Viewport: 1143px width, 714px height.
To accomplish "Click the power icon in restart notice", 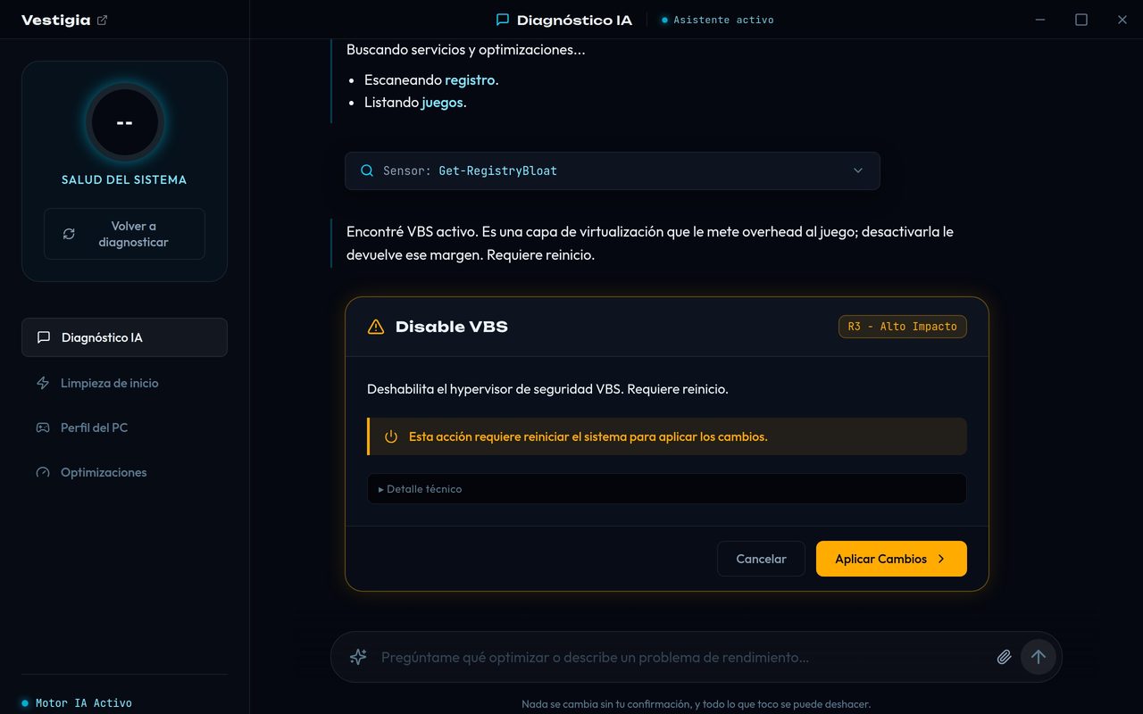I will pos(390,436).
